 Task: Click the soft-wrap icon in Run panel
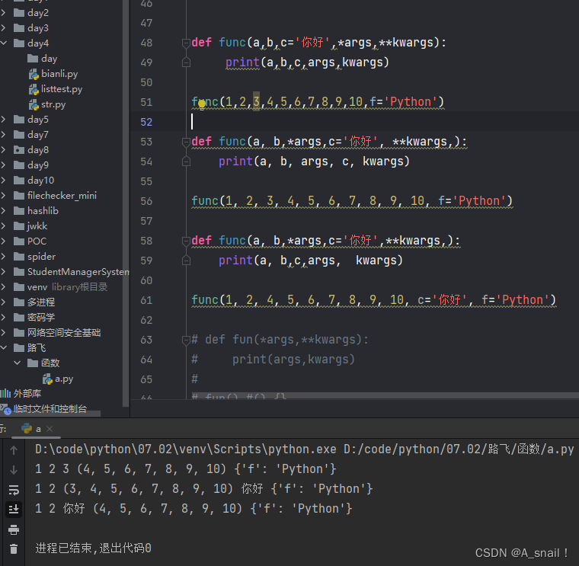[14, 490]
